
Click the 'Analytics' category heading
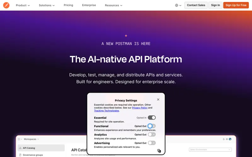point(100,135)
